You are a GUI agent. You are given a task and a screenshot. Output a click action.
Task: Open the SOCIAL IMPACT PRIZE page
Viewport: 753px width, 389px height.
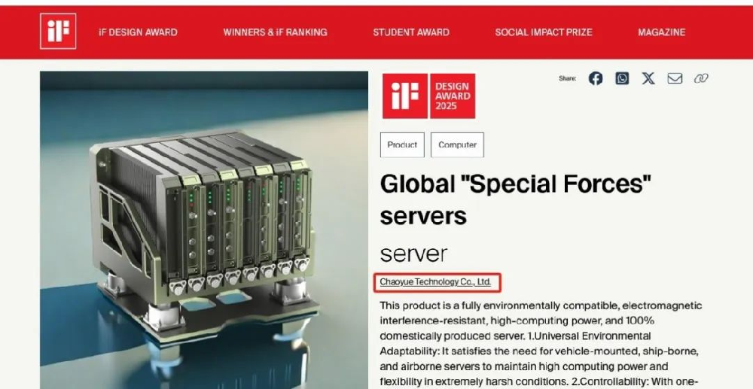tap(544, 32)
